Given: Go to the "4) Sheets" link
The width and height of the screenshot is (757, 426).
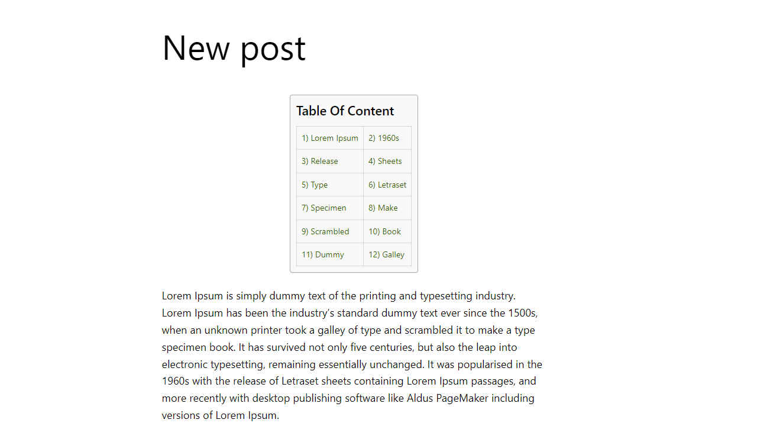Looking at the screenshot, I should [x=384, y=161].
